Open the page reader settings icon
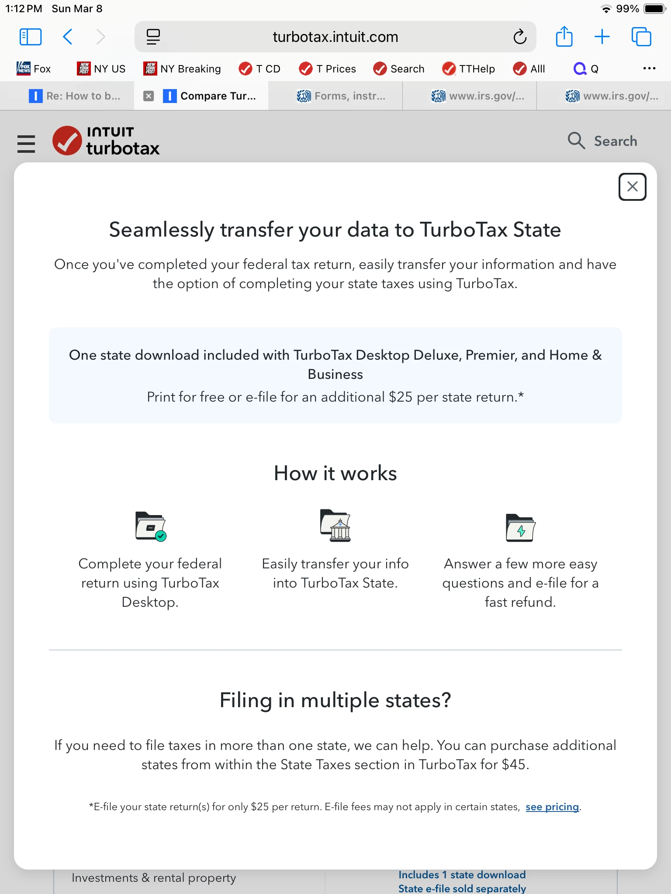 click(x=153, y=37)
